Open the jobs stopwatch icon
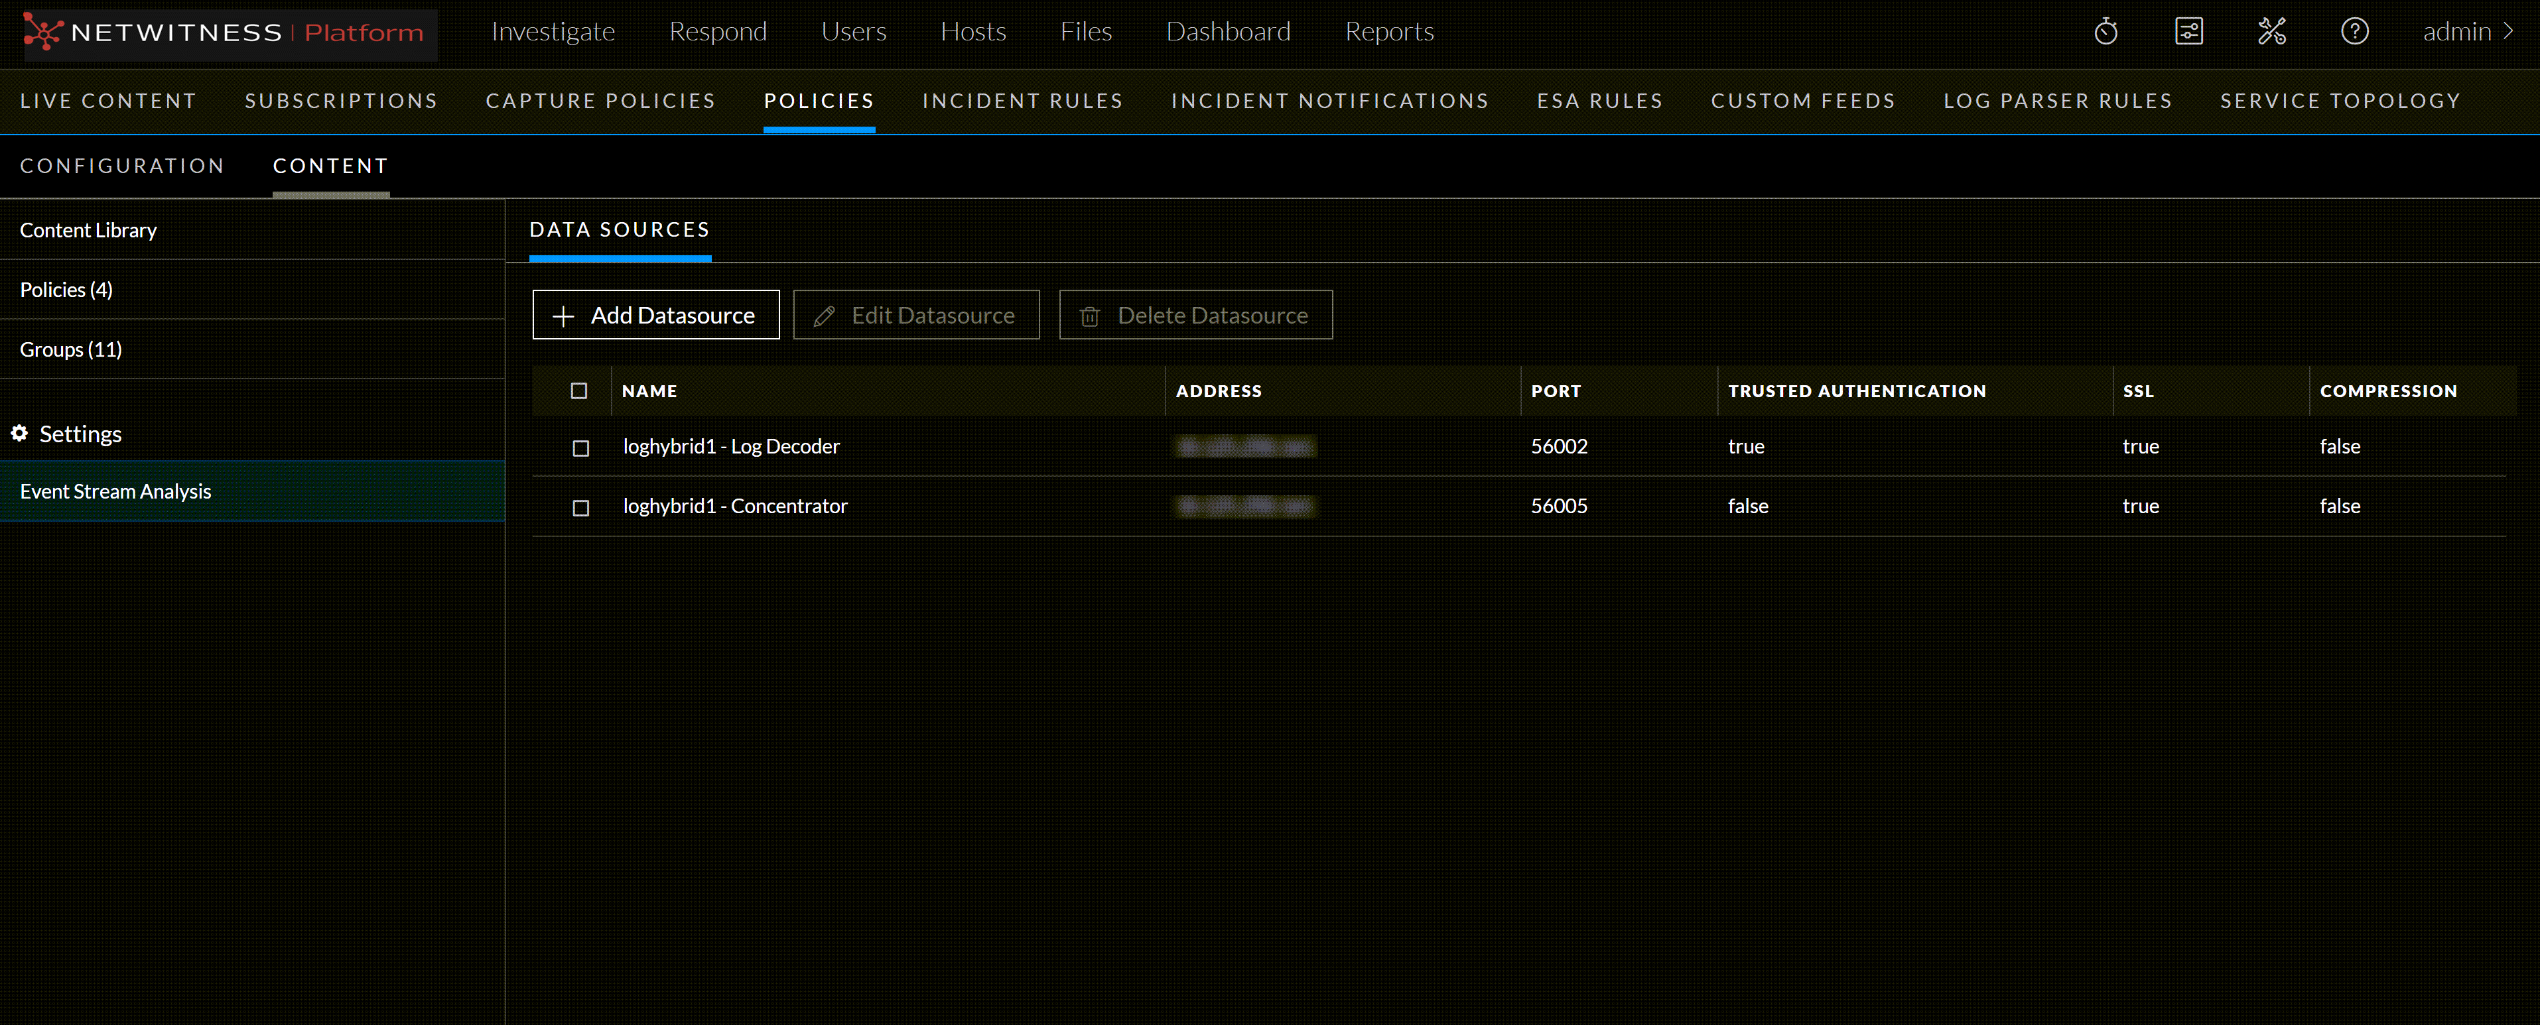The width and height of the screenshot is (2540, 1025). click(x=2105, y=32)
